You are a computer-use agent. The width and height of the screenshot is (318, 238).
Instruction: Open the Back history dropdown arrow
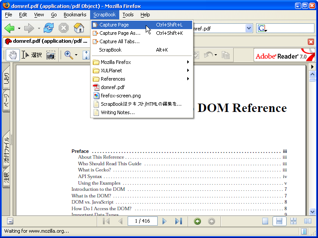point(19,28)
